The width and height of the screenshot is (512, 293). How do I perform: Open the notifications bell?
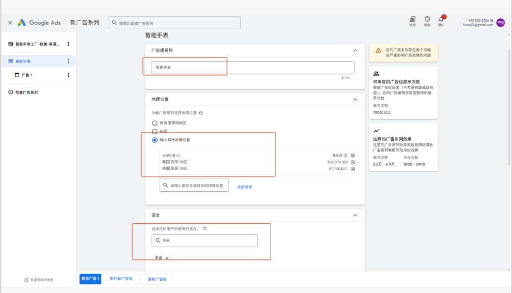[x=441, y=20]
